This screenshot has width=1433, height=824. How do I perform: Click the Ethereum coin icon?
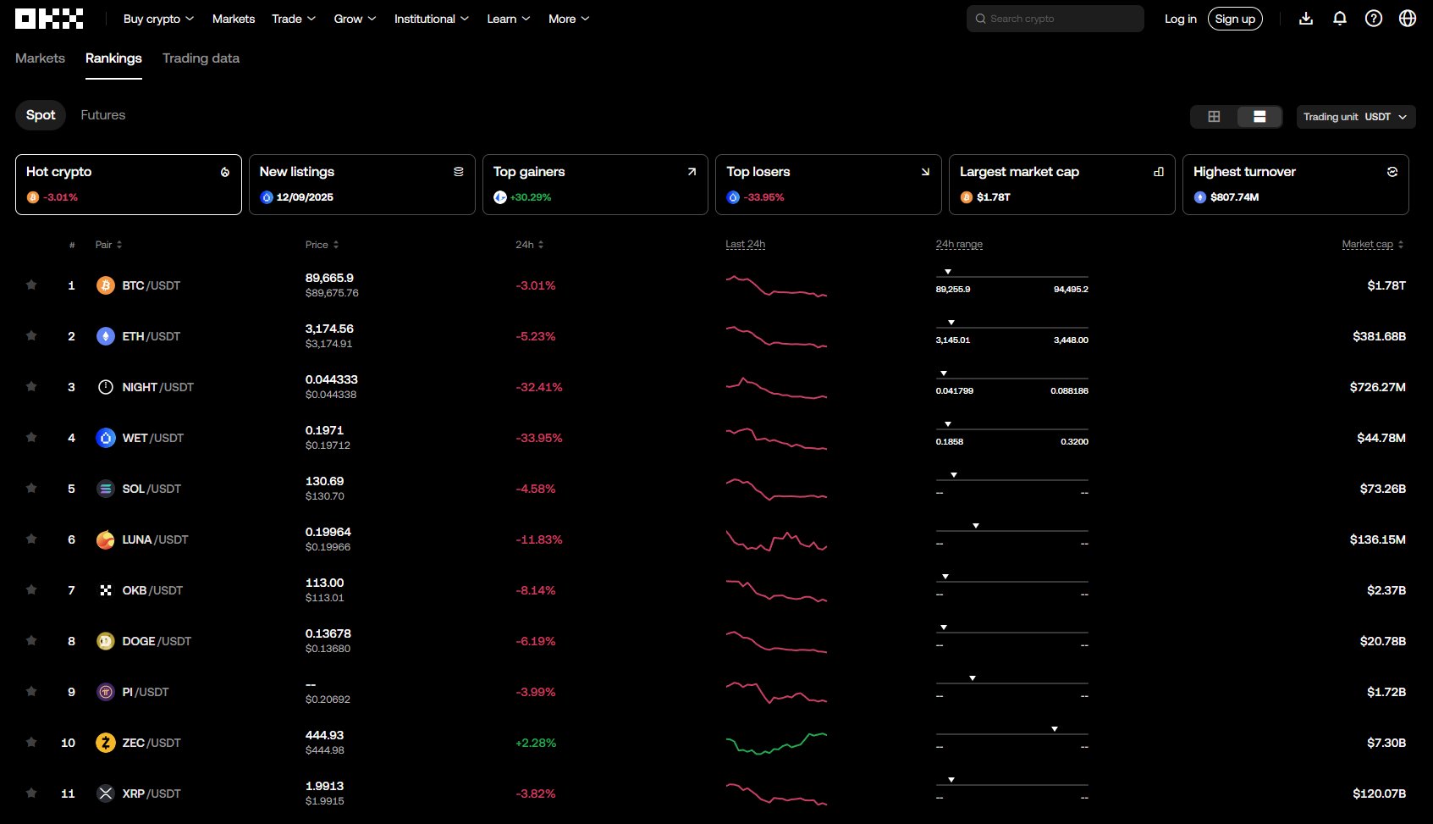click(106, 336)
